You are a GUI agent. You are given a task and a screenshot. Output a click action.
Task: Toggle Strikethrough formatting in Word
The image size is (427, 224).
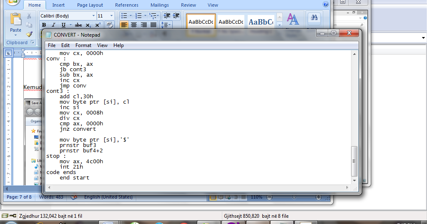[78, 25]
